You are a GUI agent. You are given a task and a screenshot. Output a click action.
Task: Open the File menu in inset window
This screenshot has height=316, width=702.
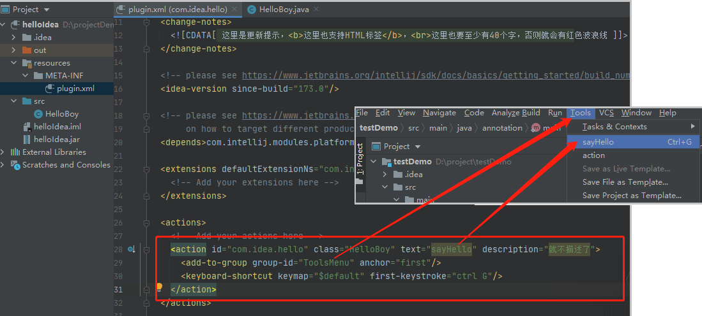pos(362,113)
